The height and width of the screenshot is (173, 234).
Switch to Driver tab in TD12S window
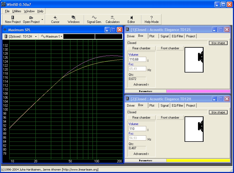[x=131, y=36]
